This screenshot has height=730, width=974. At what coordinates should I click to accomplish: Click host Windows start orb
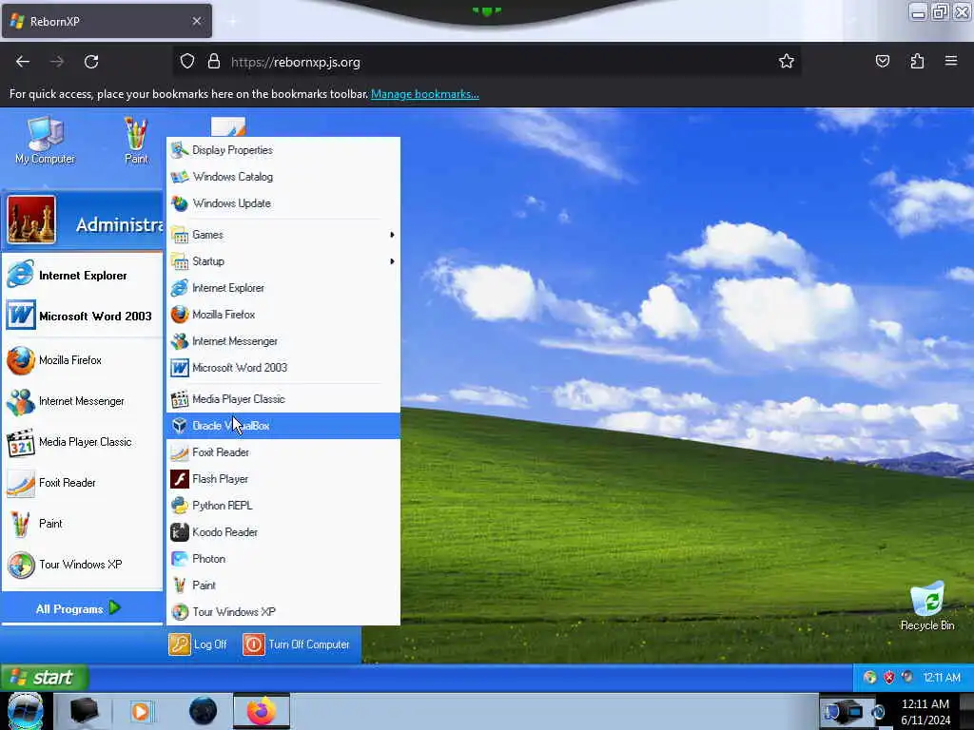25,711
